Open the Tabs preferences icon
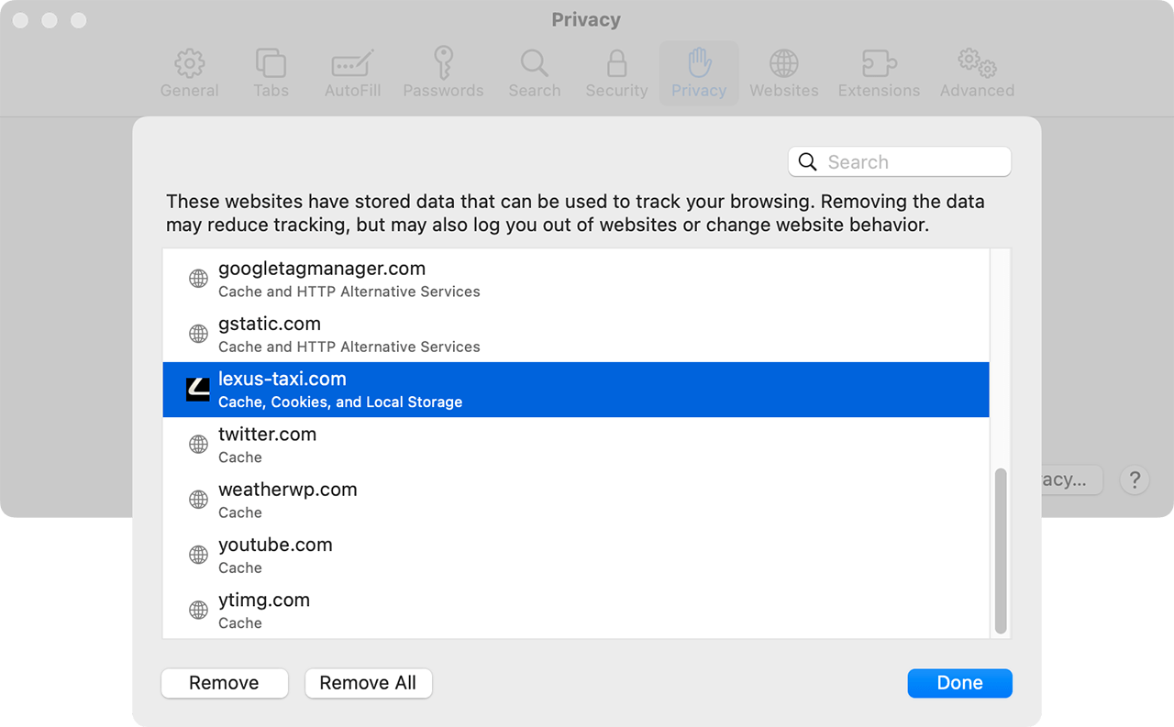 271,63
